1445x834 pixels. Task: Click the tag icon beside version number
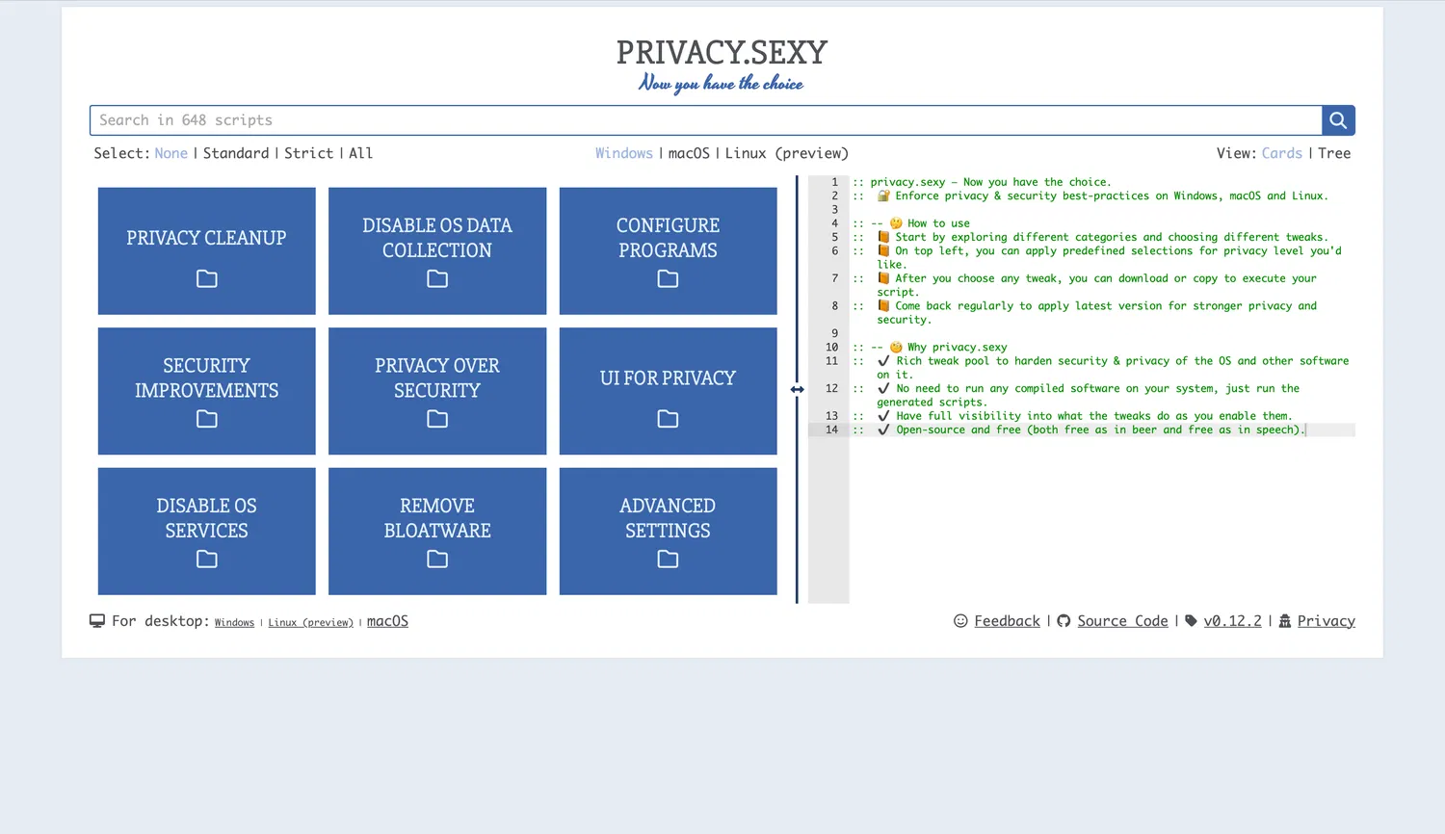[1191, 621]
